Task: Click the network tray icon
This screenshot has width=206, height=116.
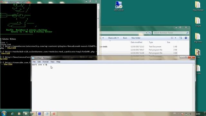Action: (190, 114)
